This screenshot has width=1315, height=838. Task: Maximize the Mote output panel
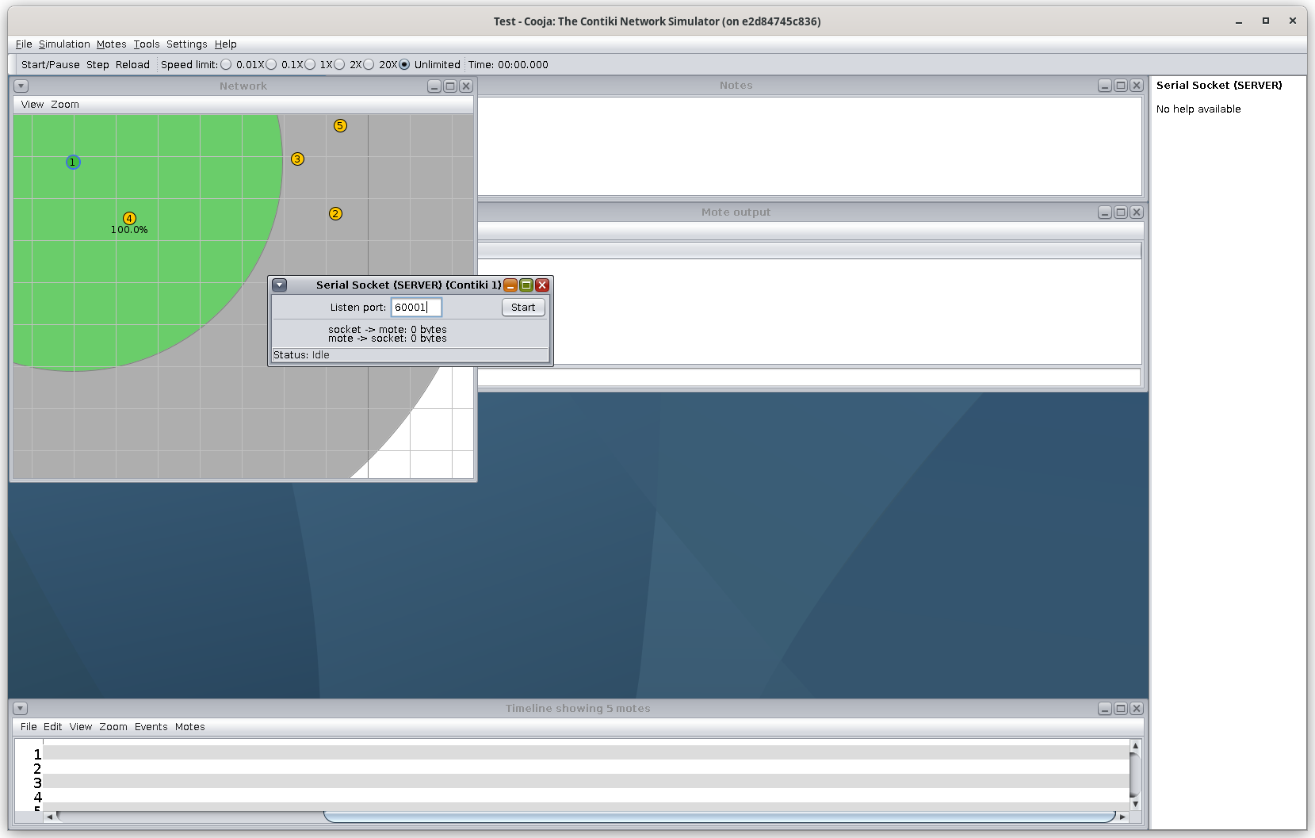(x=1121, y=212)
